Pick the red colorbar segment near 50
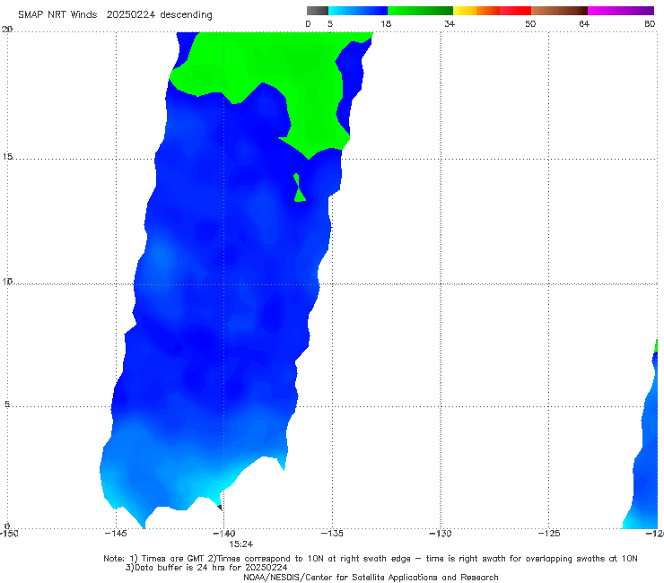Image resolution: width=664 pixels, height=583 pixels. tap(515, 11)
